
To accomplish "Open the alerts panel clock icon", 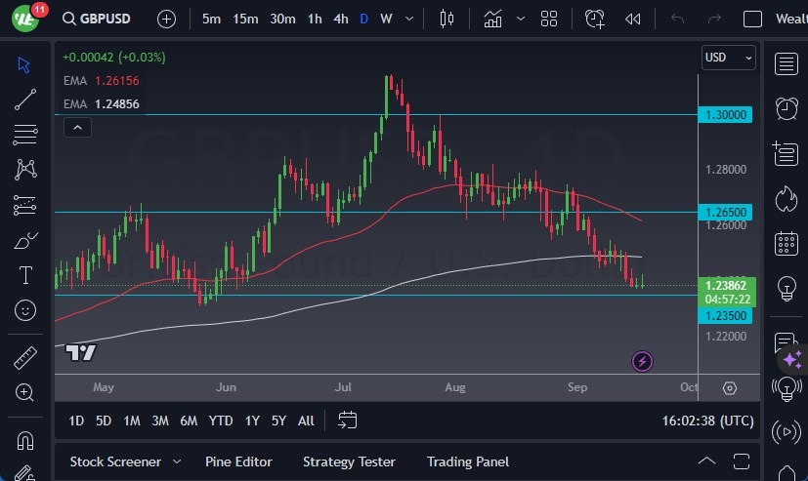I will pos(786,108).
